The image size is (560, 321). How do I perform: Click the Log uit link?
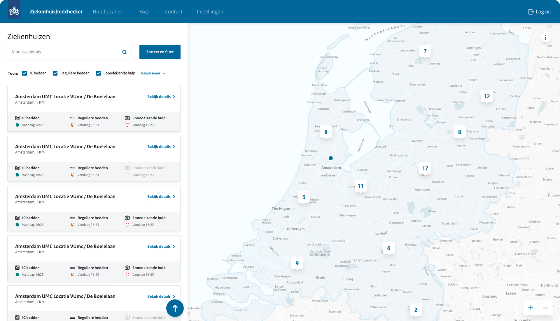[543, 12]
